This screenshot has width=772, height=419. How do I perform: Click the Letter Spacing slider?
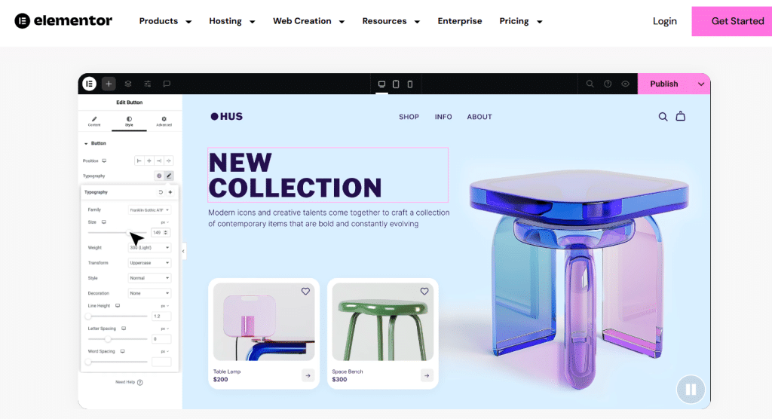click(117, 339)
